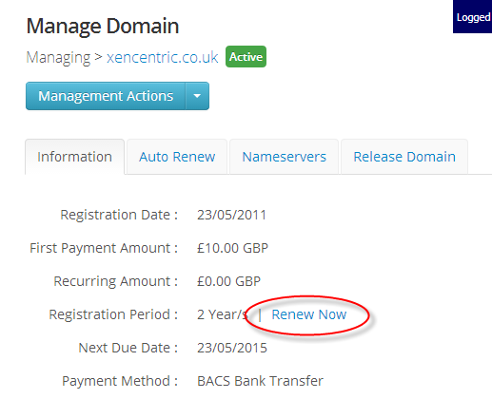Select the Nameservers tab
The width and height of the screenshot is (492, 399).
[284, 157]
